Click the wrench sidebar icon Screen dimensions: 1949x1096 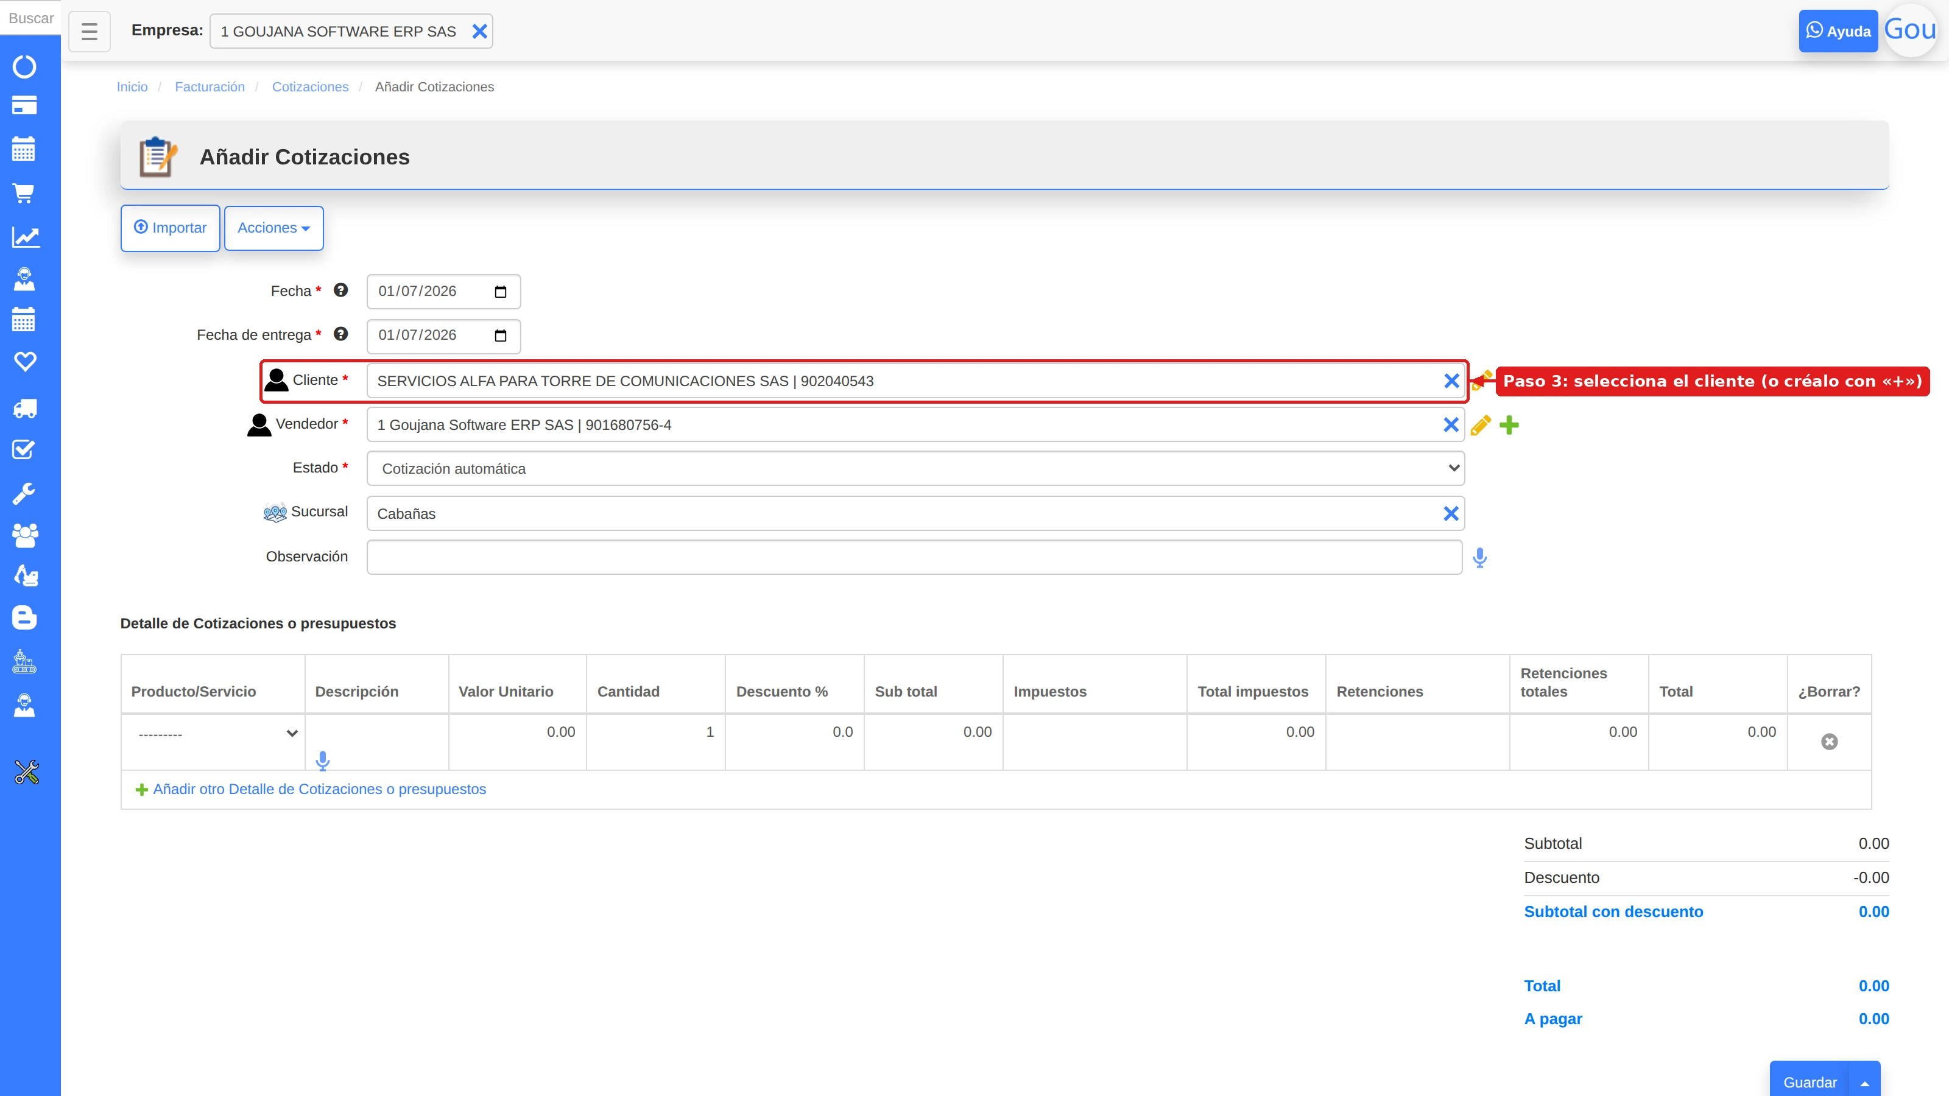(24, 493)
